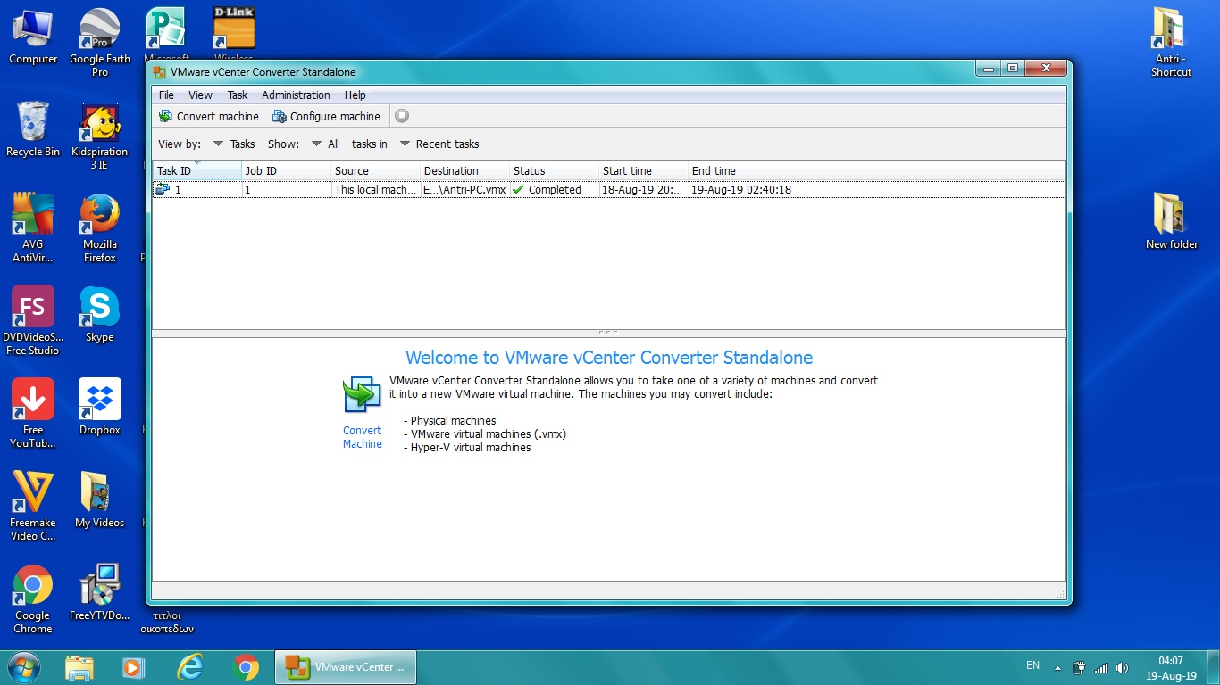Open D-Link Wireless desktop icon
1220x685 pixels.
click(x=234, y=34)
